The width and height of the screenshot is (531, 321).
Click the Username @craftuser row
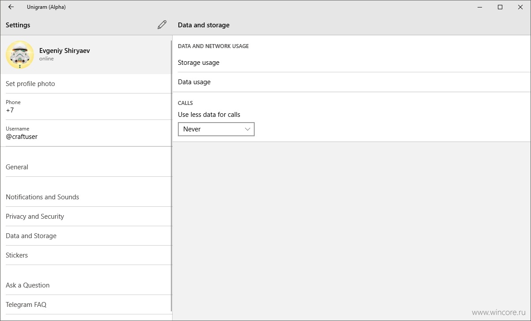click(x=86, y=133)
